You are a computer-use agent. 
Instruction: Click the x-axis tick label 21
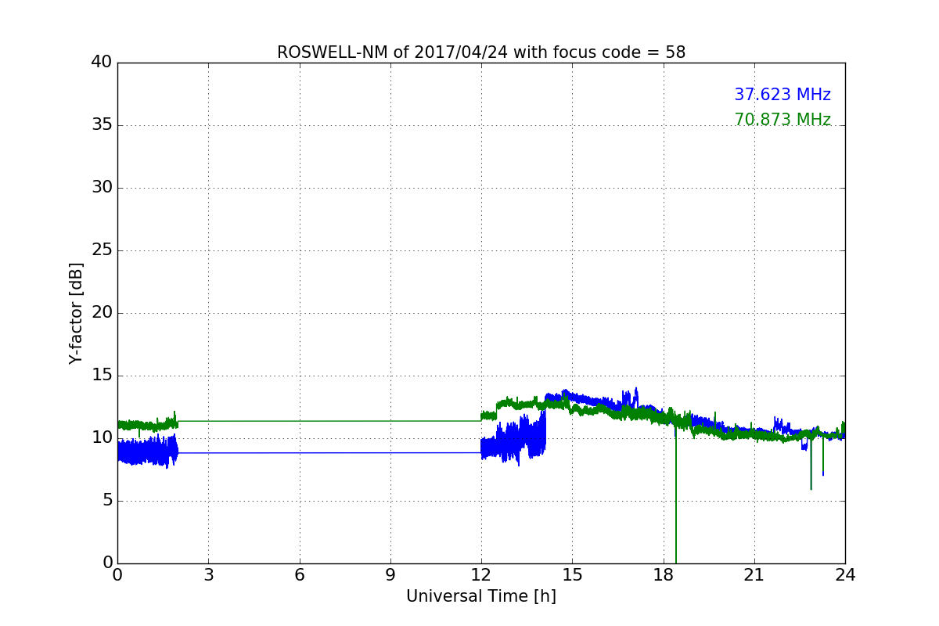(x=754, y=575)
